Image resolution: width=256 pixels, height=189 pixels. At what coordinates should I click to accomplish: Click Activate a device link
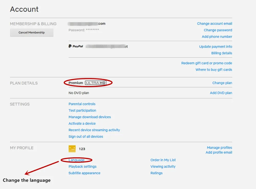[x=82, y=124]
